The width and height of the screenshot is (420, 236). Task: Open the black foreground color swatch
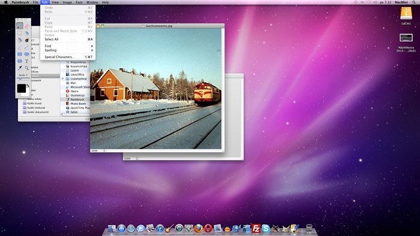tap(22, 89)
